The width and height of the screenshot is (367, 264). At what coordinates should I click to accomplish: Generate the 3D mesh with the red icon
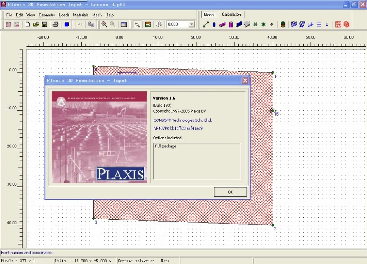point(347,24)
